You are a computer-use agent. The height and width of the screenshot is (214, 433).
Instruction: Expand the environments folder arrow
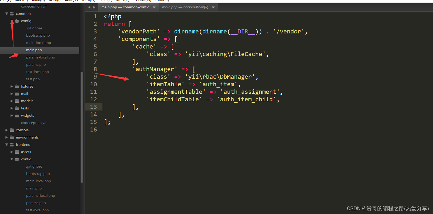coord(6,137)
